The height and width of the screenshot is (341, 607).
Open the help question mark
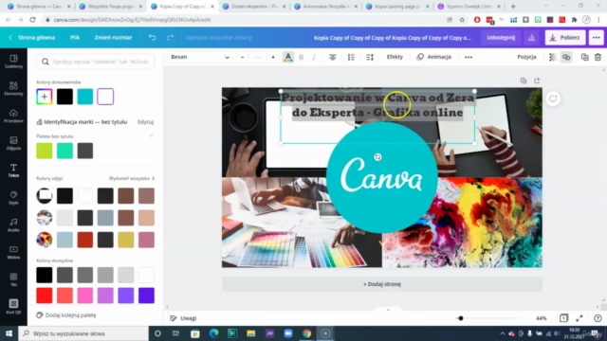coord(598,318)
